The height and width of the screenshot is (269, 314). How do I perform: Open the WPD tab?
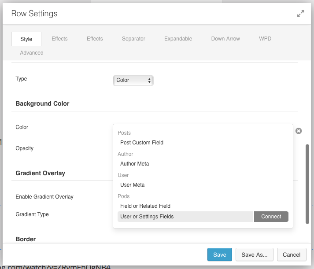265,39
